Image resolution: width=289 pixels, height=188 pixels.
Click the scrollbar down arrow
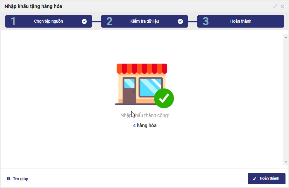(286, 162)
